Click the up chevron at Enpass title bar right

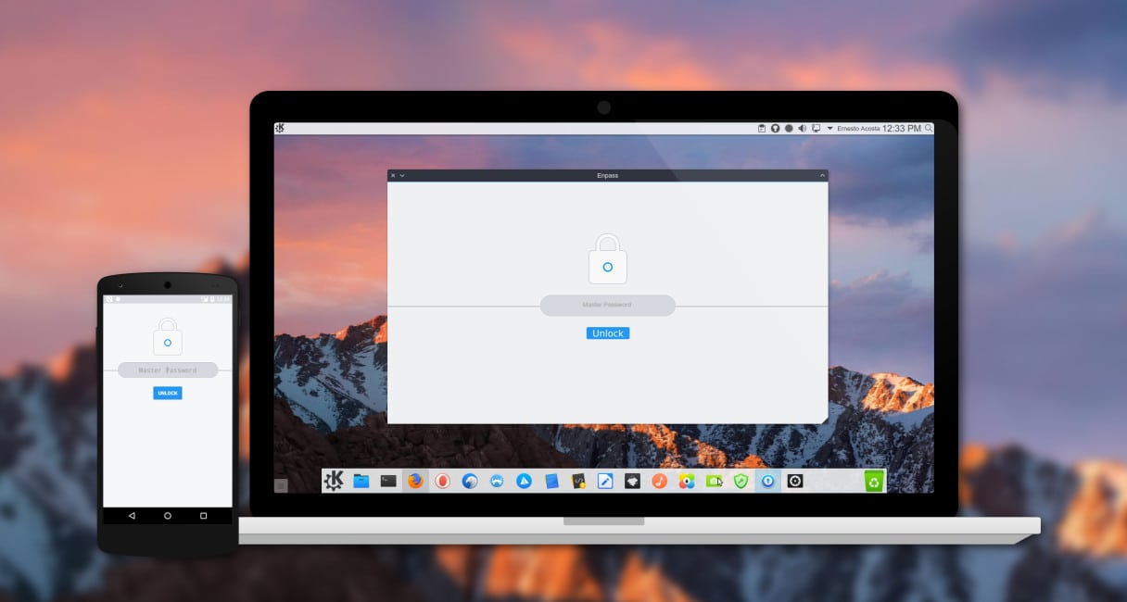point(822,175)
